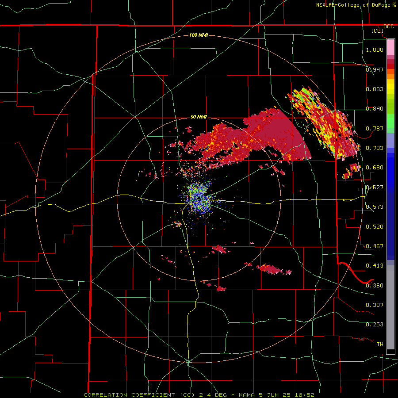Viewport: 398px width, 398px height.
Task: Click the 0.947 legend value
Action: pyautogui.click(x=375, y=69)
